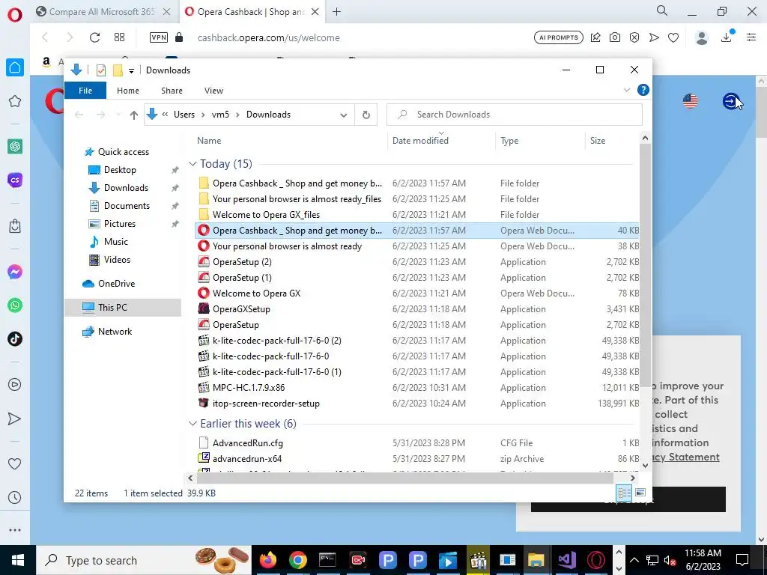The image size is (767, 575).
Task: Open the File menu in Explorer
Action: point(85,91)
